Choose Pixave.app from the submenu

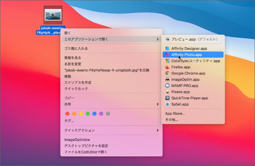(180, 92)
